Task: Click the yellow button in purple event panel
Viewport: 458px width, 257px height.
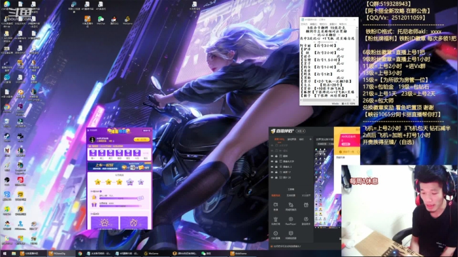Action: tap(141, 139)
